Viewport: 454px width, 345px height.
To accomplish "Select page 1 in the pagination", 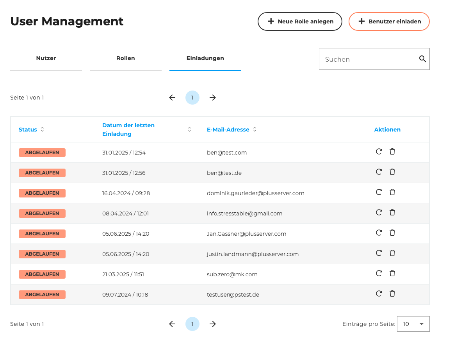I will click(192, 98).
